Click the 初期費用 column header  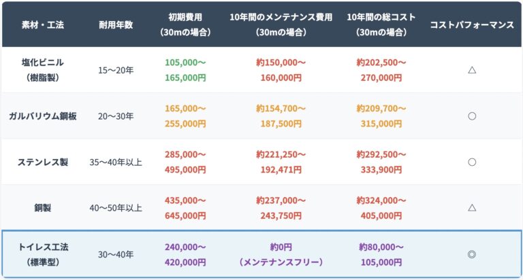[x=185, y=24]
